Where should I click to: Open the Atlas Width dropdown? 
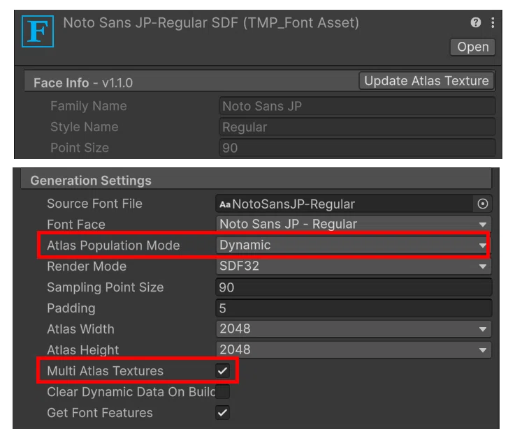point(354,329)
